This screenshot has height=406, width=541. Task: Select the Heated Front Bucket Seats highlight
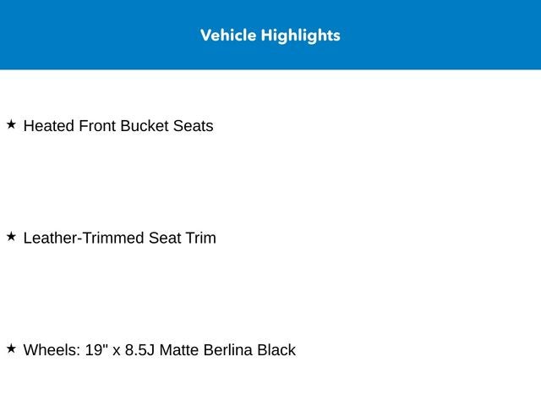pyautogui.click(x=118, y=126)
